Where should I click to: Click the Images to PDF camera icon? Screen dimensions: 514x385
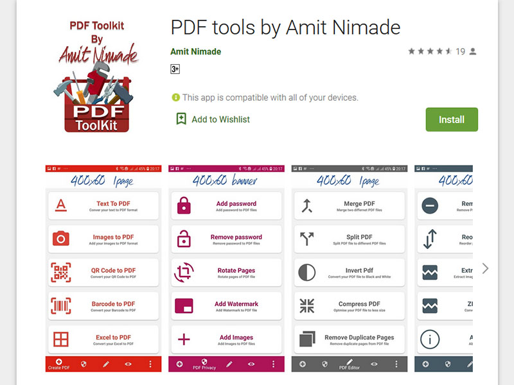tap(61, 239)
